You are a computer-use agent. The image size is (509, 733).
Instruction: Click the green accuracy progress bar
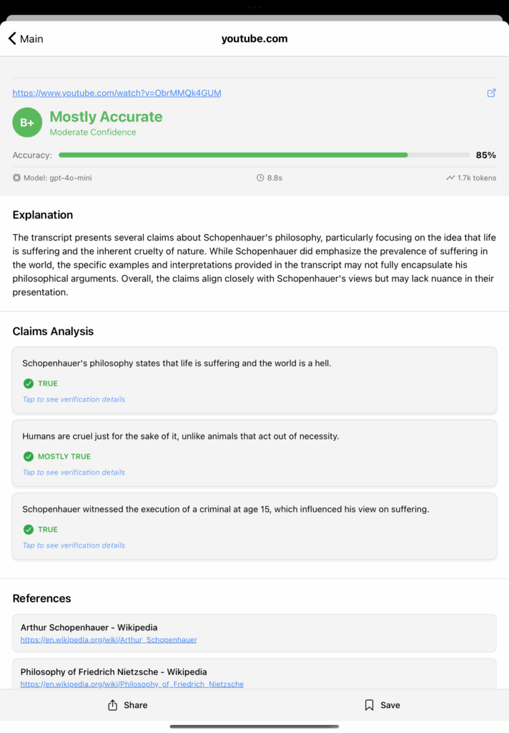coord(233,155)
